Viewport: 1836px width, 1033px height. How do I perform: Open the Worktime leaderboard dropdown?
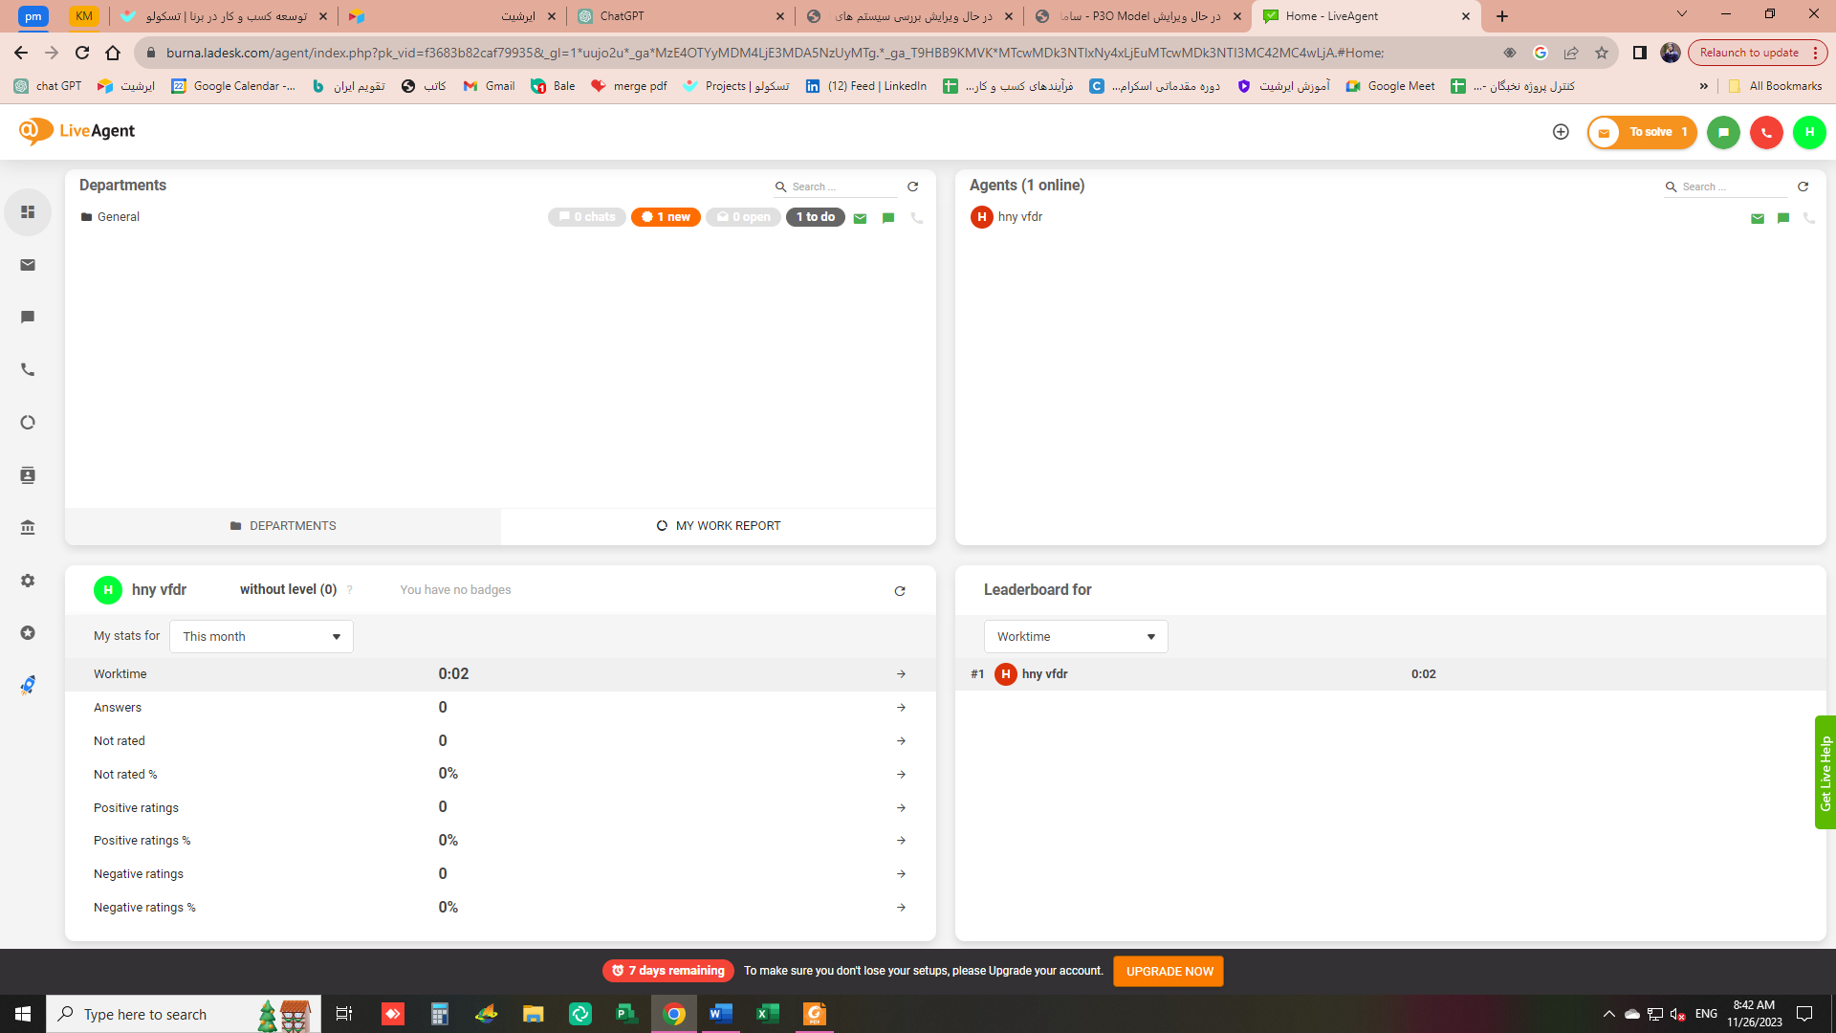(1075, 637)
